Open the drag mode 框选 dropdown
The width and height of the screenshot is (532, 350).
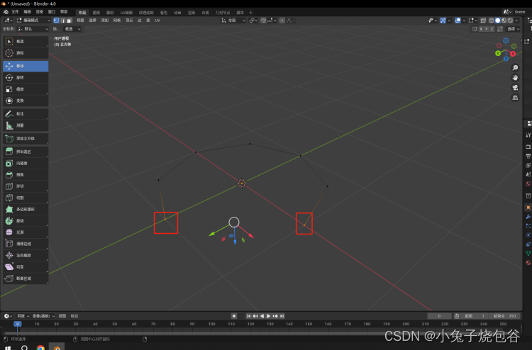click(x=72, y=29)
